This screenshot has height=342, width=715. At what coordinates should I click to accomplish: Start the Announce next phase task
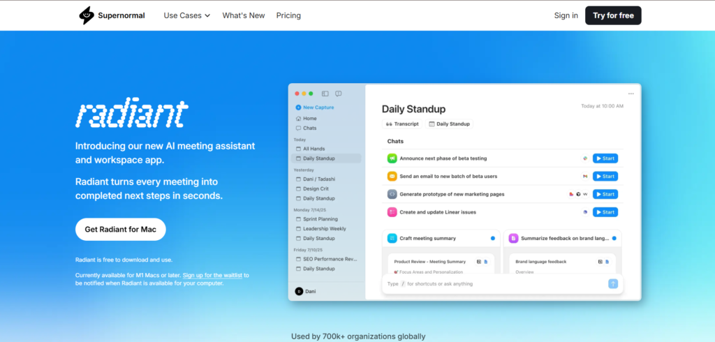[605, 158]
